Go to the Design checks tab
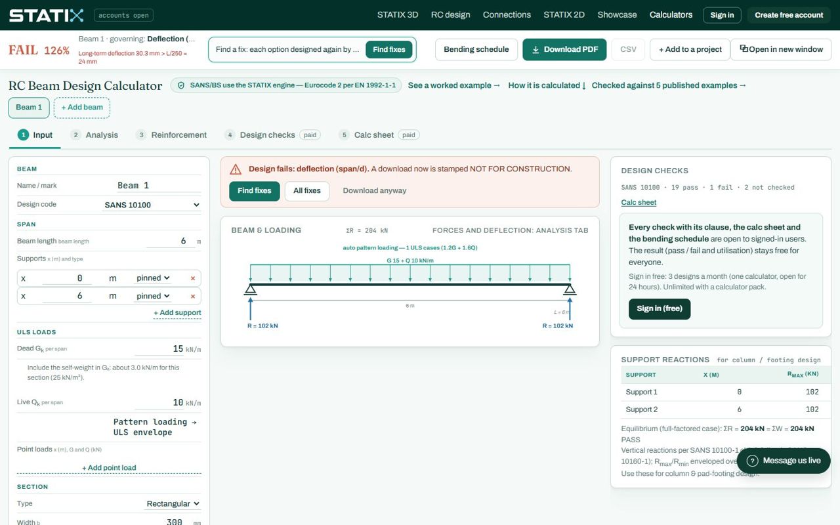840x525 pixels. 272,135
